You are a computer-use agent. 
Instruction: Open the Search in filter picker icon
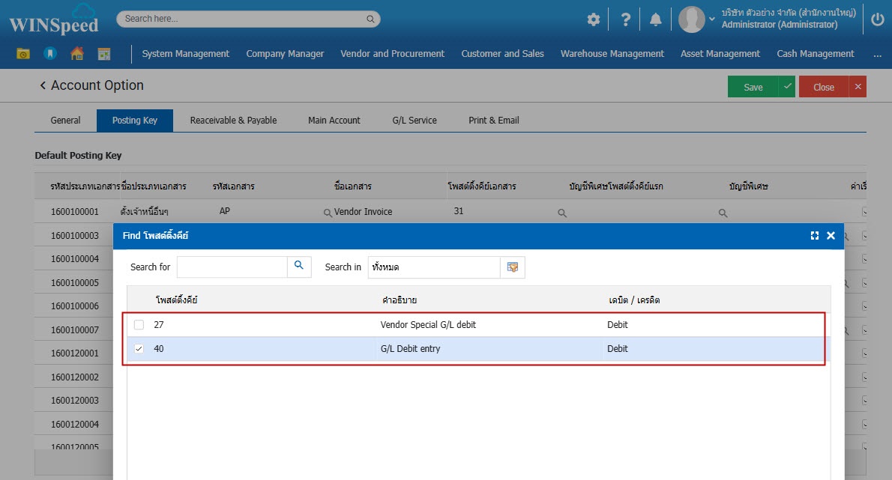[x=513, y=267]
